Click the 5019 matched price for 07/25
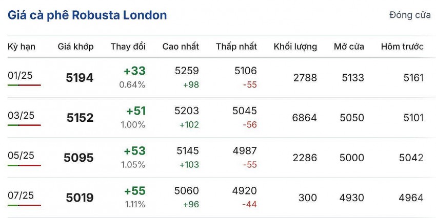This screenshot has width=436, height=218. pos(80,198)
